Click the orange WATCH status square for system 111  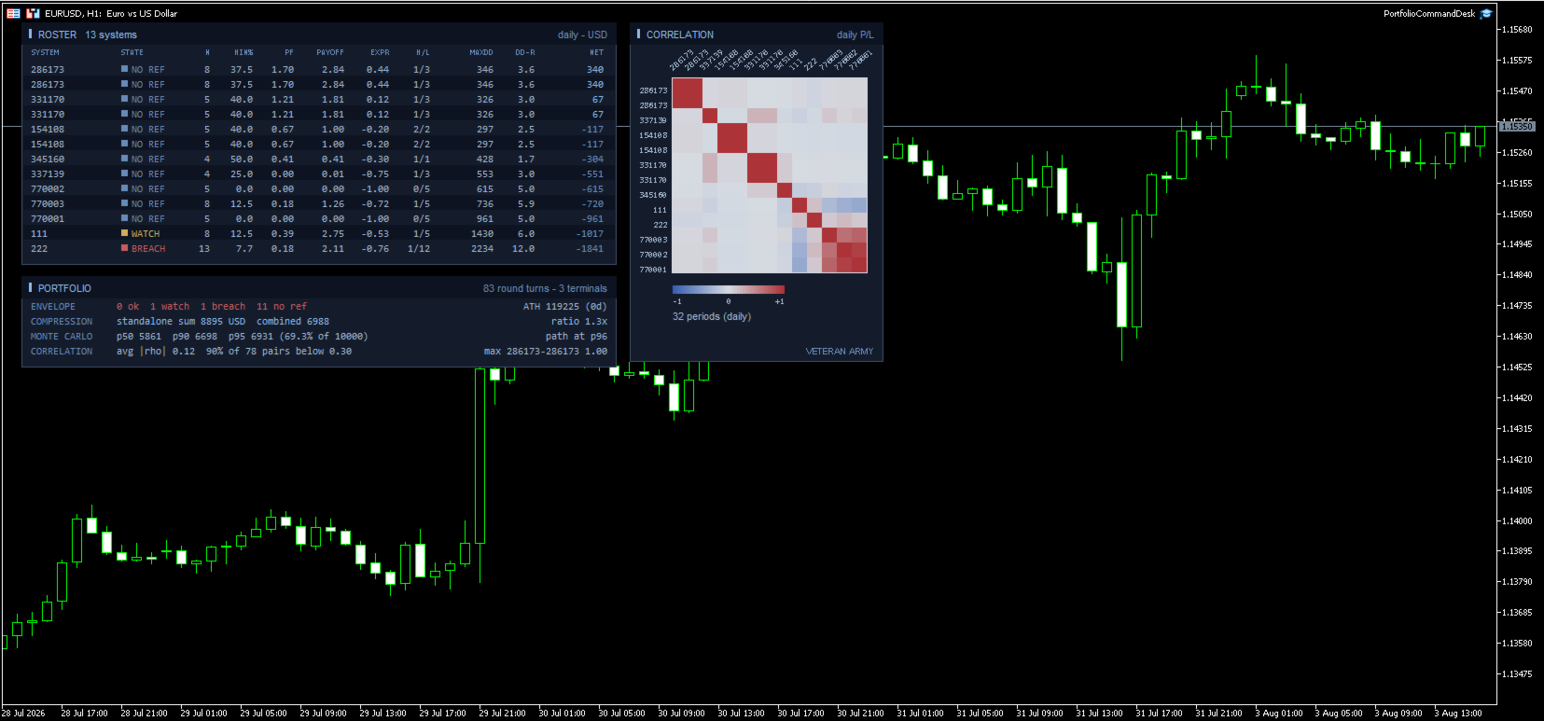[x=124, y=233]
